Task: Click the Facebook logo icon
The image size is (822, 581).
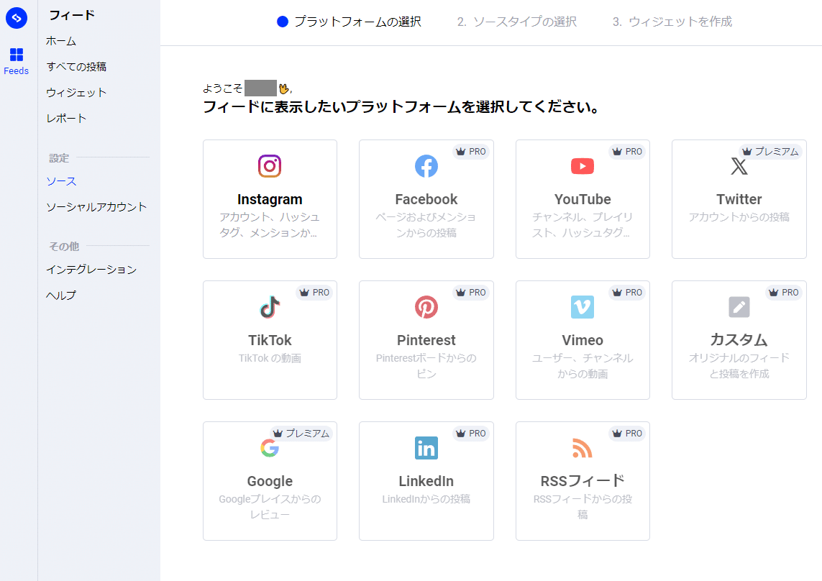Action: (426, 166)
